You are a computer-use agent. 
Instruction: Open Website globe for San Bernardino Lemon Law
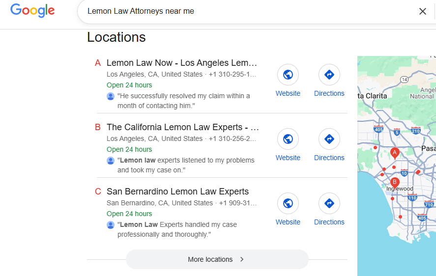(x=288, y=204)
